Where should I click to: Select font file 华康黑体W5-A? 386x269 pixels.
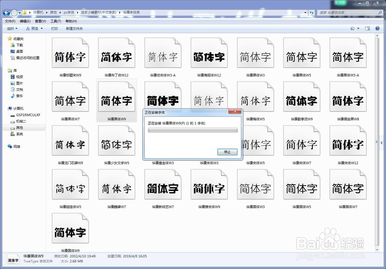click(x=348, y=57)
